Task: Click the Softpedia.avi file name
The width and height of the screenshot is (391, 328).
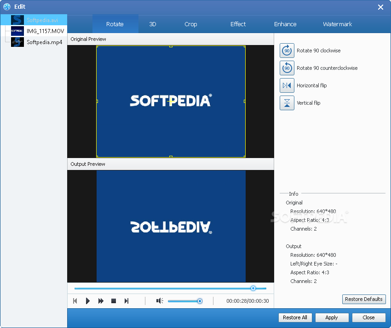Action: pyautogui.click(x=42, y=20)
